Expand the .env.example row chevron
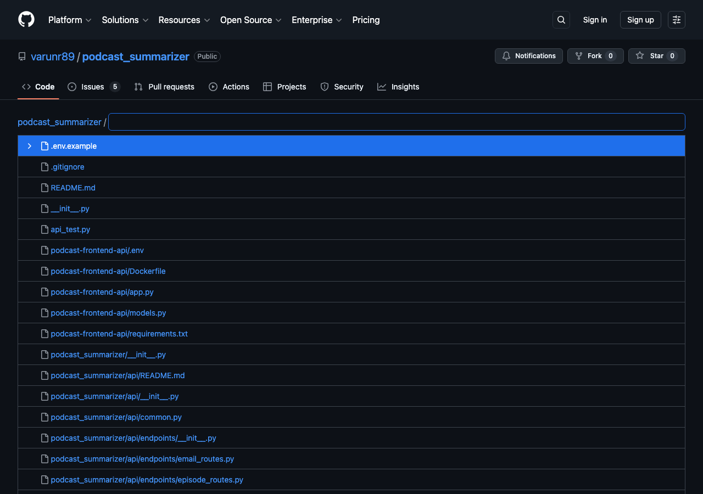Viewport: 703px width, 494px height. (29, 145)
